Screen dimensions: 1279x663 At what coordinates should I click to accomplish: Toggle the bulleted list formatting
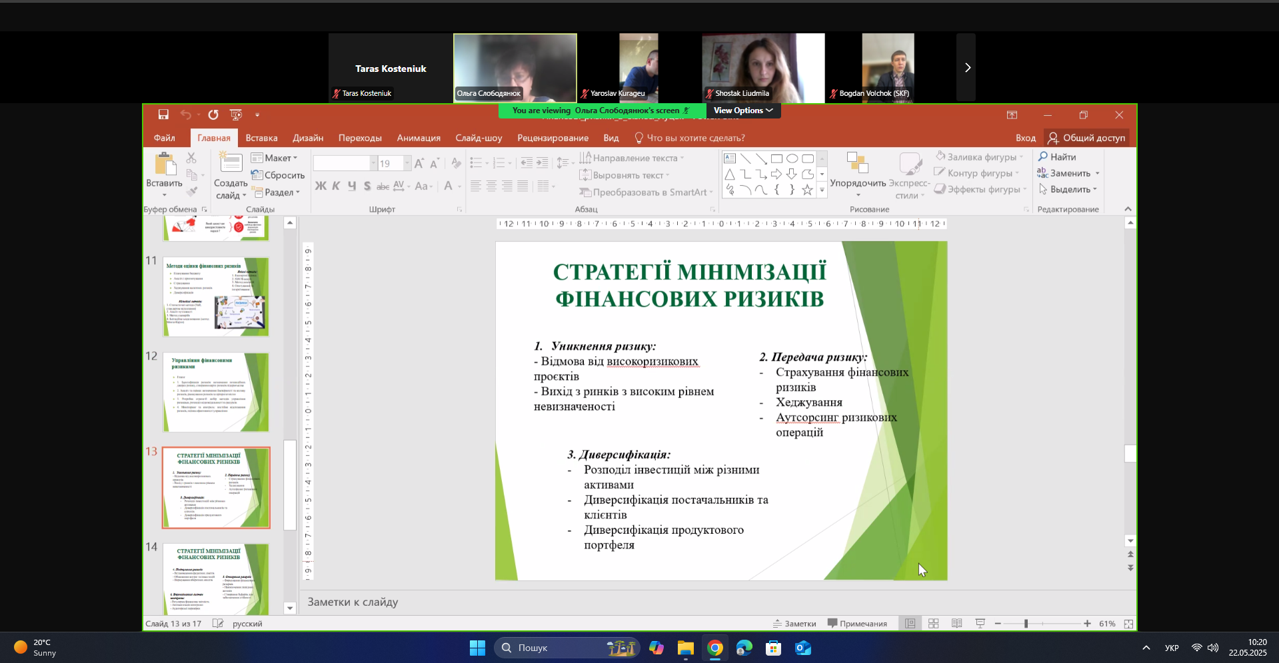pyautogui.click(x=475, y=162)
